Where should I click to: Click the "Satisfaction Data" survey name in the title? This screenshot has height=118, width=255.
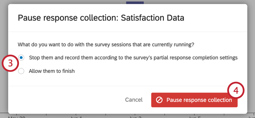coord(152,18)
